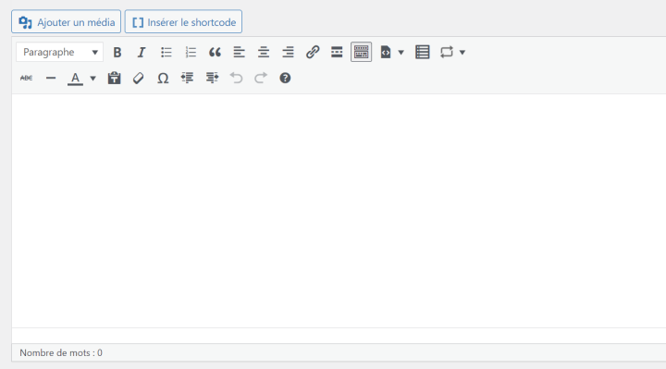Open the Paragraphe format dropdown
The image size is (666, 369).
coord(60,52)
